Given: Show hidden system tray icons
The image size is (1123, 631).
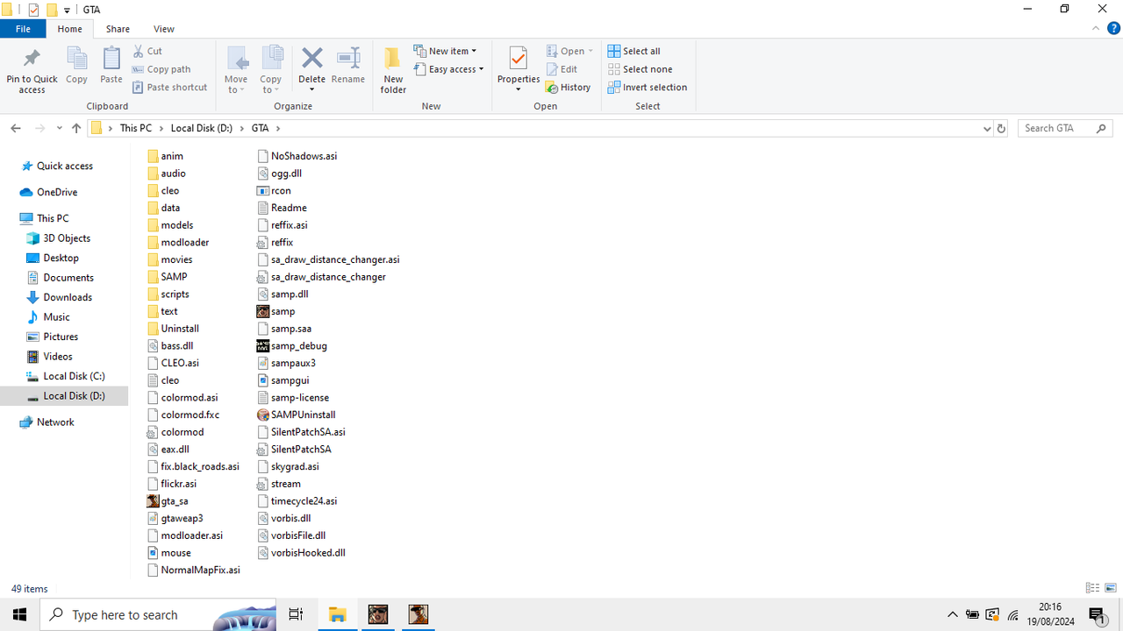Looking at the screenshot, I should [x=952, y=614].
